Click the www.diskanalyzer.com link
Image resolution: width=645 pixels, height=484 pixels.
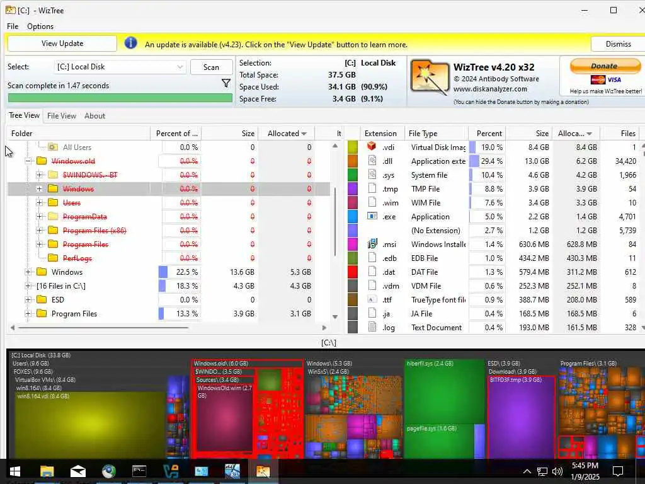pyautogui.click(x=490, y=89)
